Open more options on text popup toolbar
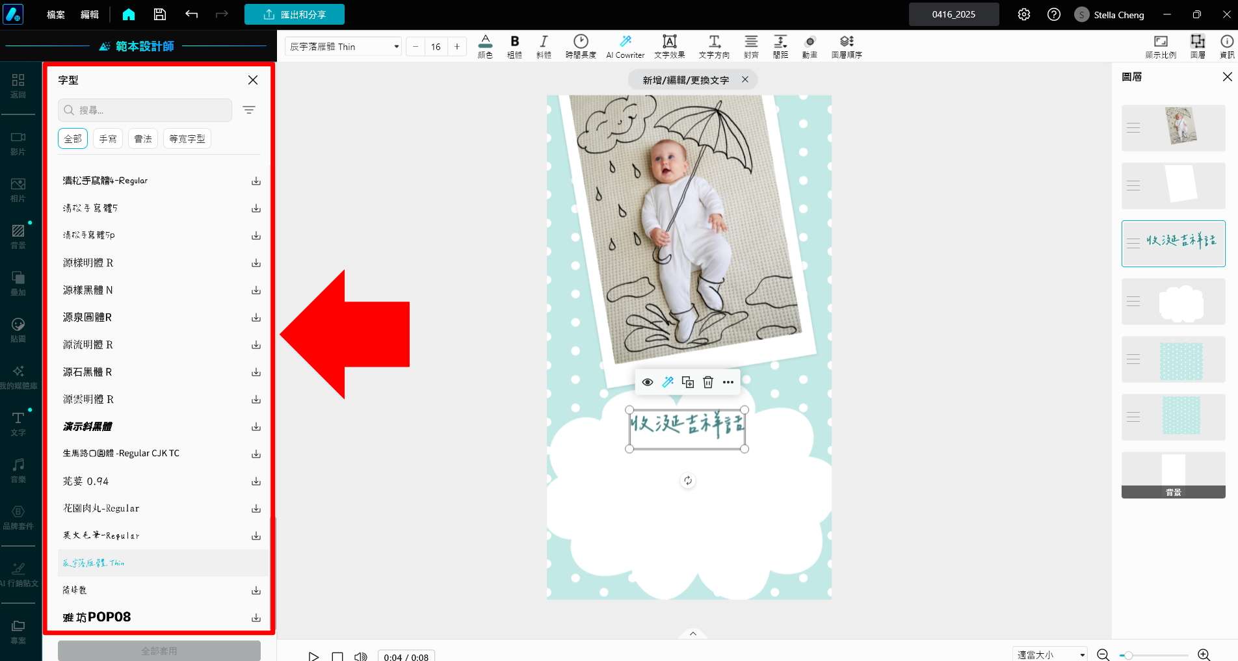1238x661 pixels. click(x=728, y=382)
